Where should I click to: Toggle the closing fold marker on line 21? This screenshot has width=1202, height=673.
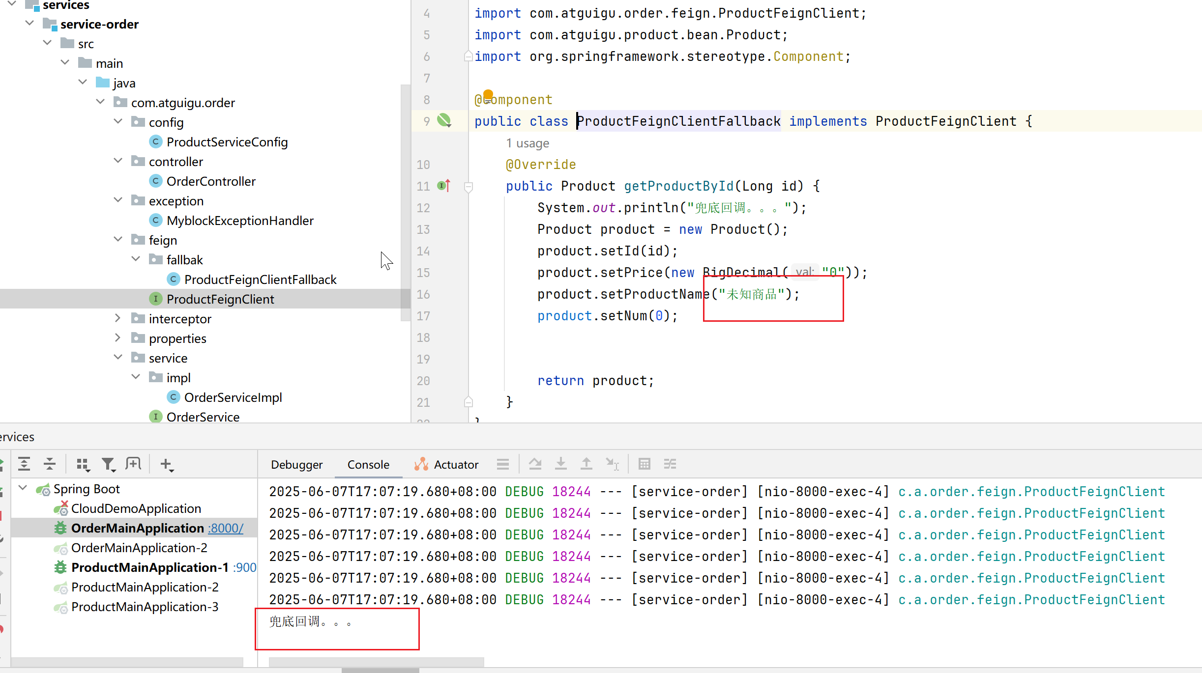click(x=469, y=402)
